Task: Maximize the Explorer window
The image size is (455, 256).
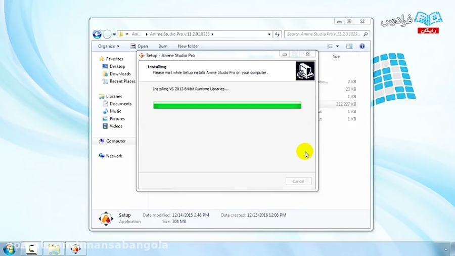Action: 349,21
